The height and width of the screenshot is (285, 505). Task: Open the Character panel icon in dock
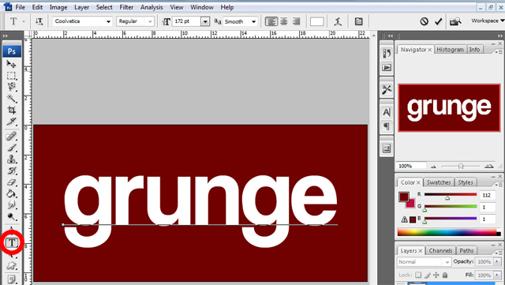coord(387,112)
